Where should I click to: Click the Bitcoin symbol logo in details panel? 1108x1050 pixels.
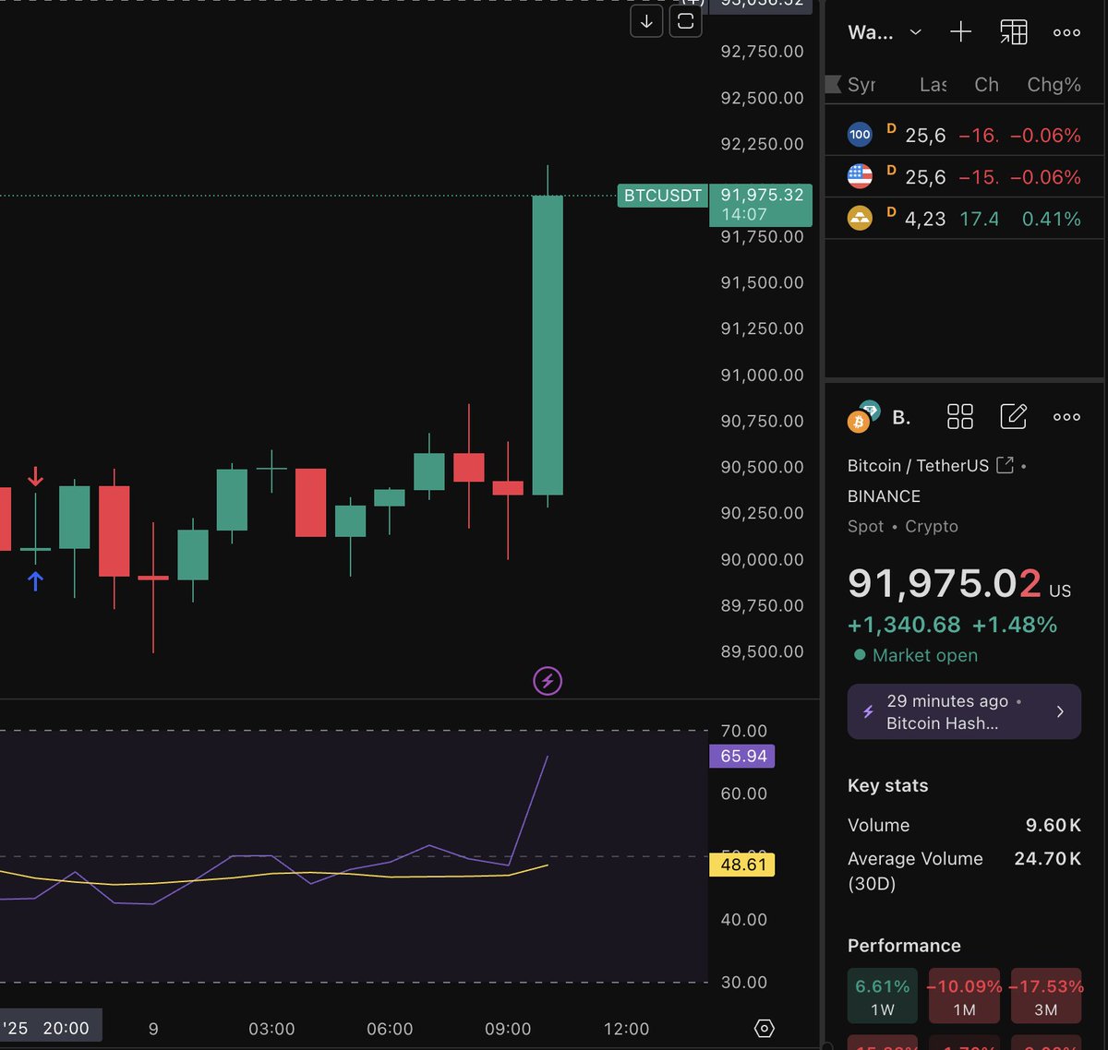pos(863,417)
